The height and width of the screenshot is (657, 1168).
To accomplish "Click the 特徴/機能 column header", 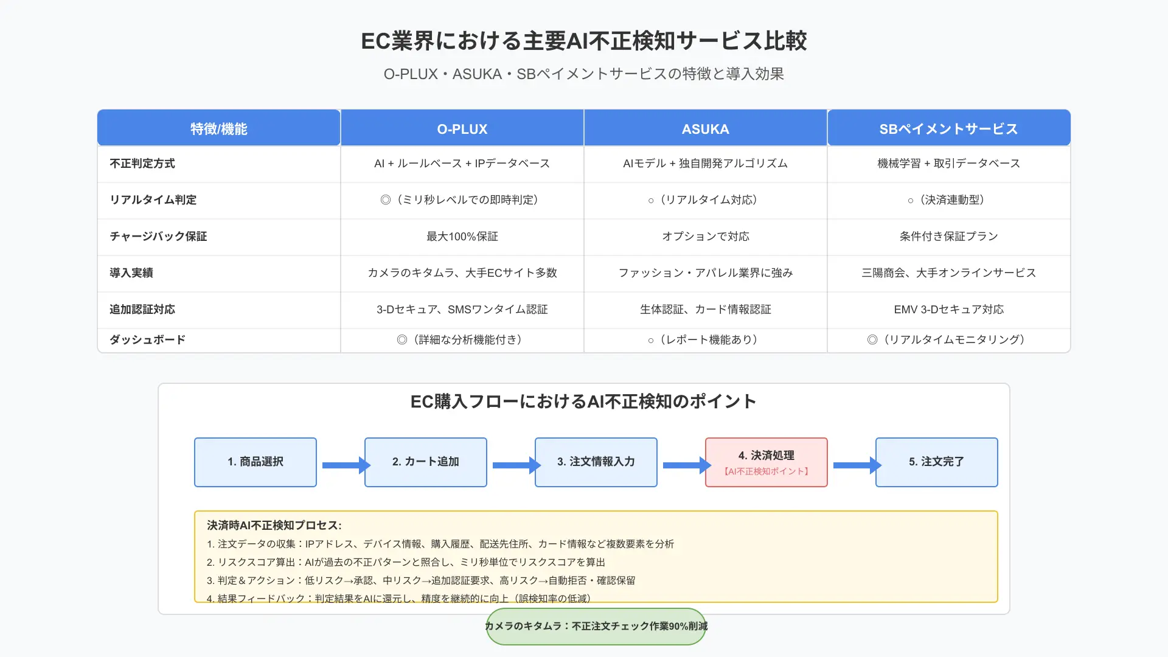I will tap(219, 128).
